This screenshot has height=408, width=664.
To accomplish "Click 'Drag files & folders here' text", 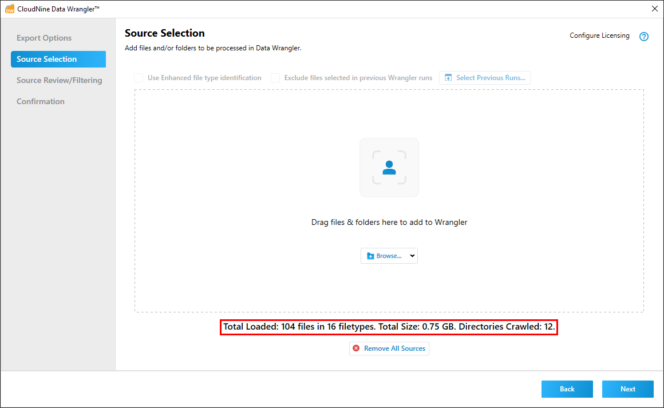I will (x=389, y=222).
